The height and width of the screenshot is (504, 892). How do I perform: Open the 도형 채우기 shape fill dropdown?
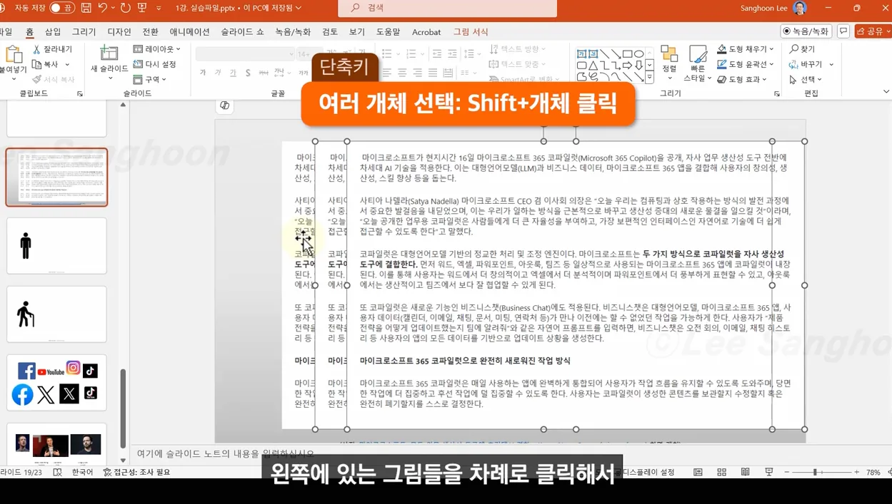click(x=746, y=49)
